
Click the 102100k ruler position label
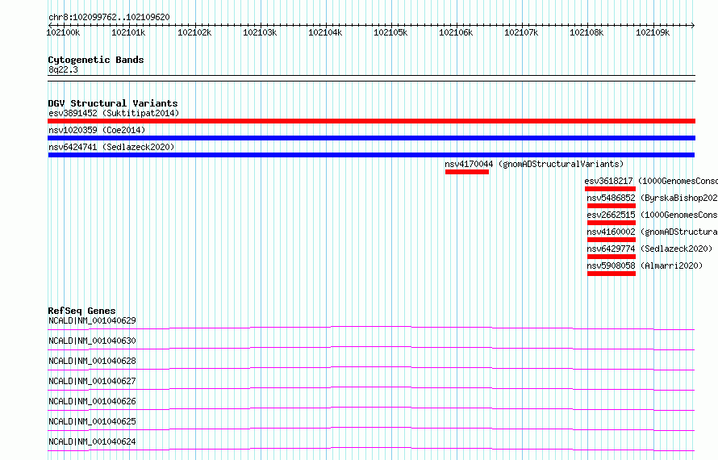click(x=63, y=32)
